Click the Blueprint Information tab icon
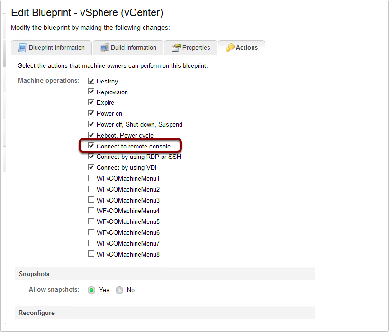 22,48
